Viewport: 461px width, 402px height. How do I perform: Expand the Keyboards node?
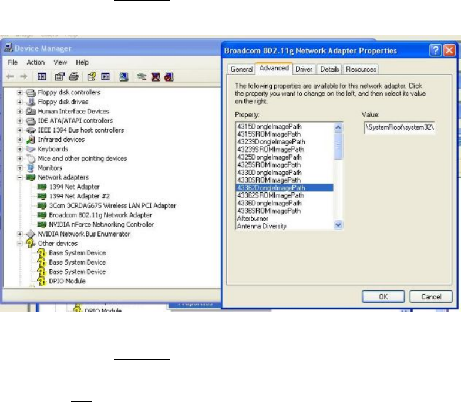[20, 149]
